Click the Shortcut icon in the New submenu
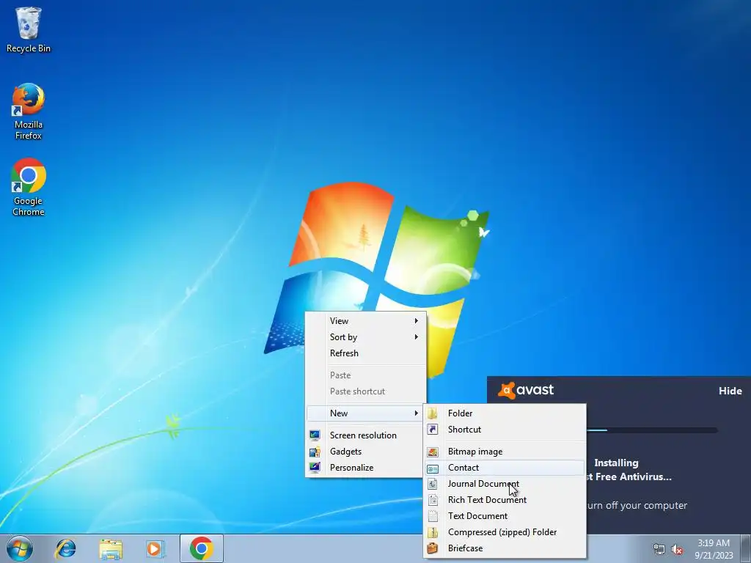The width and height of the screenshot is (751, 563). (433, 430)
